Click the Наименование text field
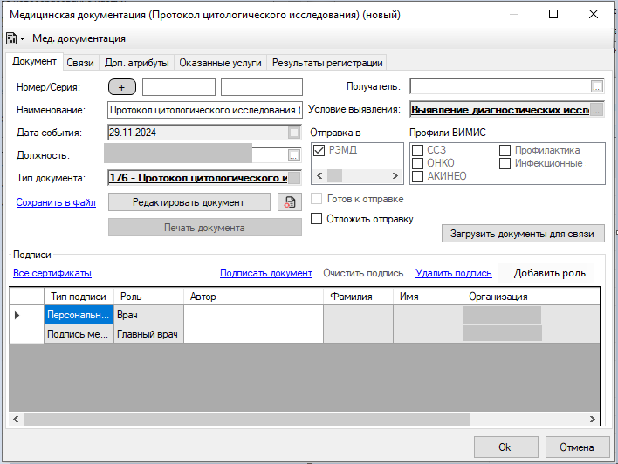Screen dimensions: 618x464 coord(204,110)
